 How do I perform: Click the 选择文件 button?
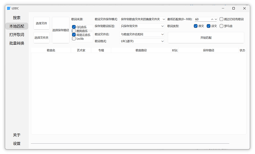pos(41,23)
